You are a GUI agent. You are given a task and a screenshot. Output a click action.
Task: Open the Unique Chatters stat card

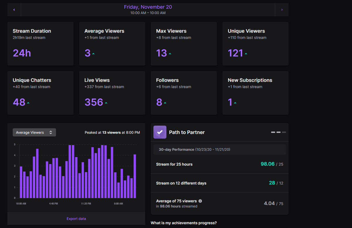40,93
